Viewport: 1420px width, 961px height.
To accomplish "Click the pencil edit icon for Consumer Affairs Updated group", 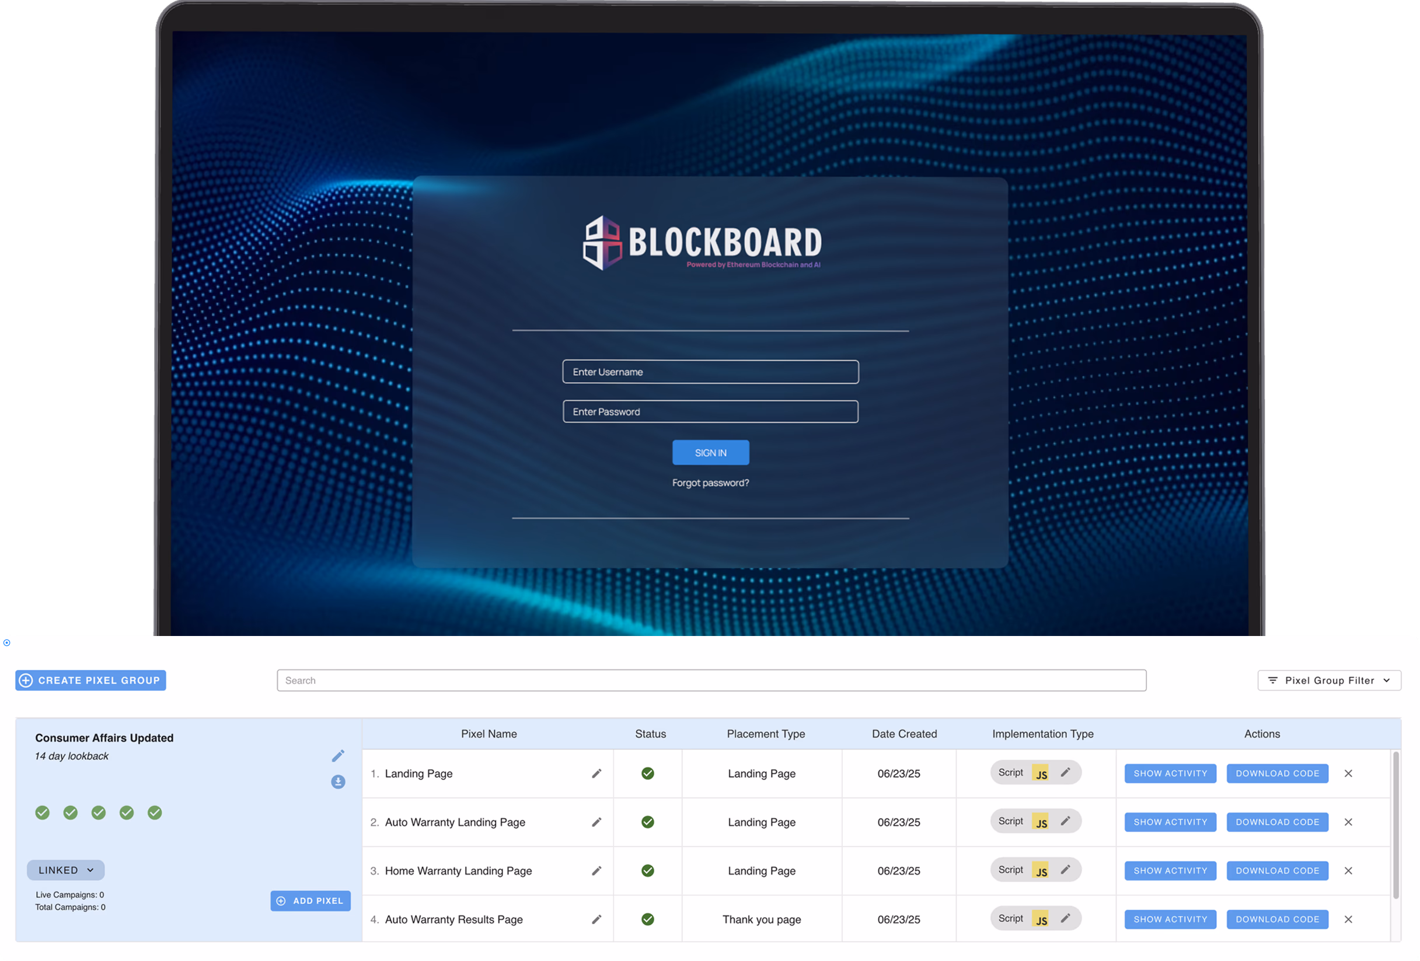I will coord(338,756).
